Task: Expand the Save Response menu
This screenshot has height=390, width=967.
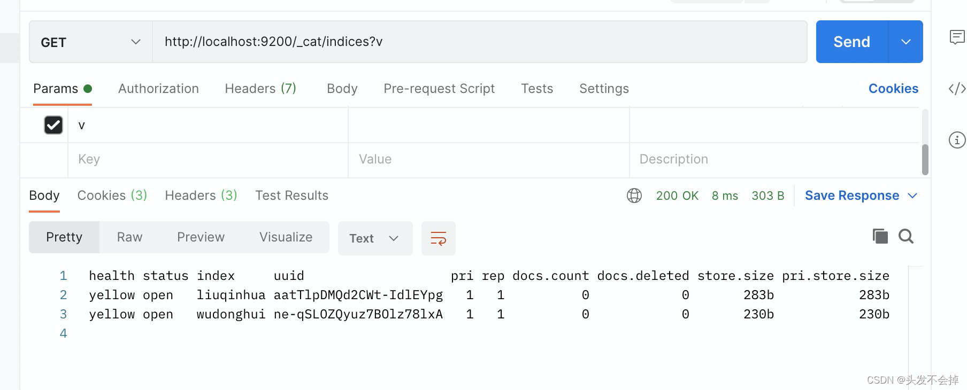Action: click(x=912, y=196)
